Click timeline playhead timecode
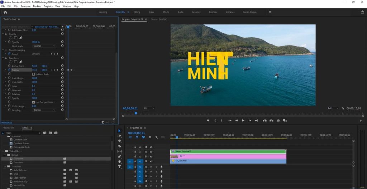The image size is (367, 189). point(137,133)
